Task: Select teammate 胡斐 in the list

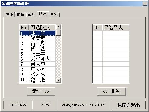Action: (37, 33)
